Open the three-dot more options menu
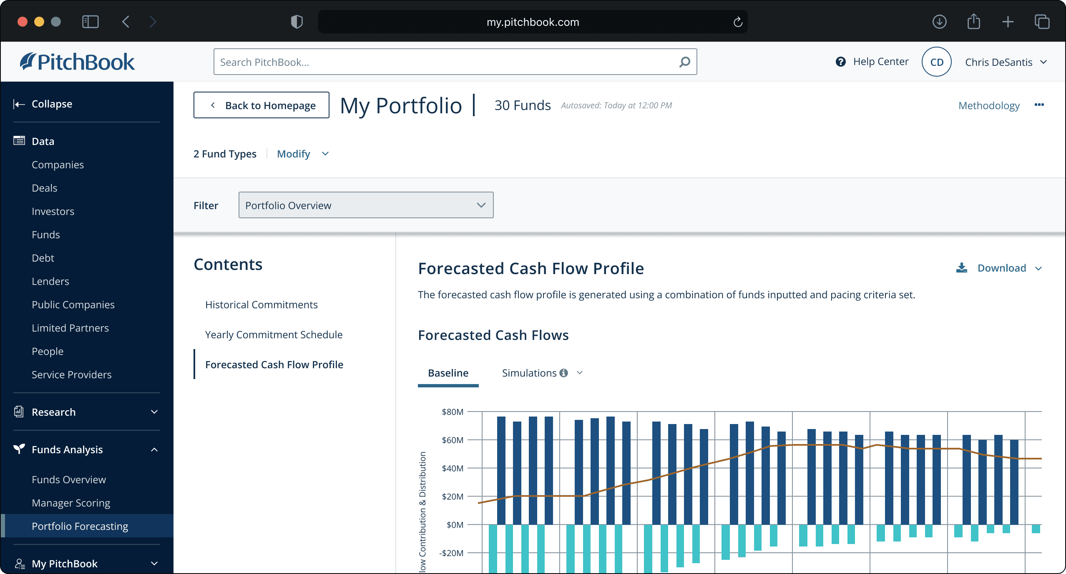This screenshot has width=1066, height=574. point(1039,105)
